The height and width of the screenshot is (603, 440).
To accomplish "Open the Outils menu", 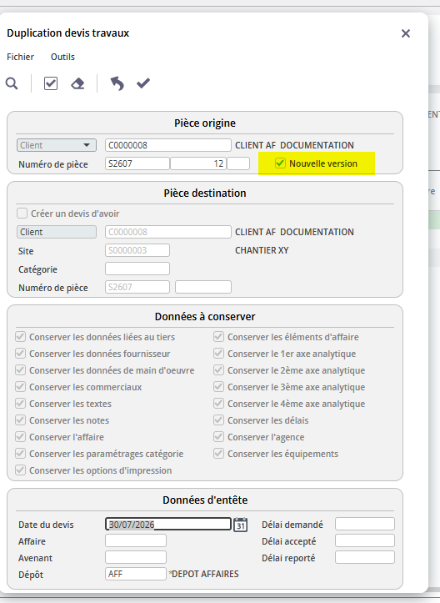I will (x=62, y=57).
